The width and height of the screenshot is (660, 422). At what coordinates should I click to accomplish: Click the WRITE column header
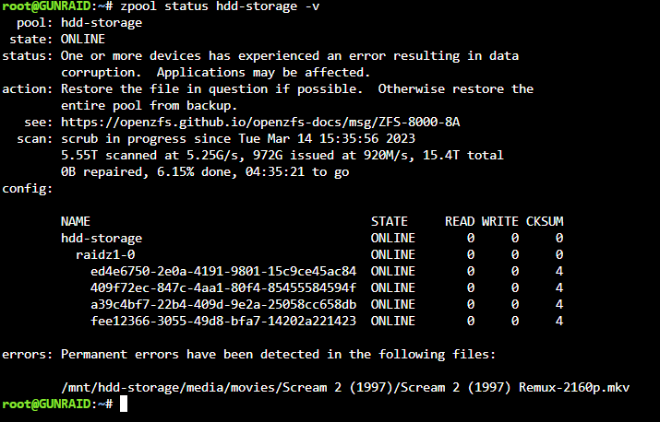coord(500,221)
